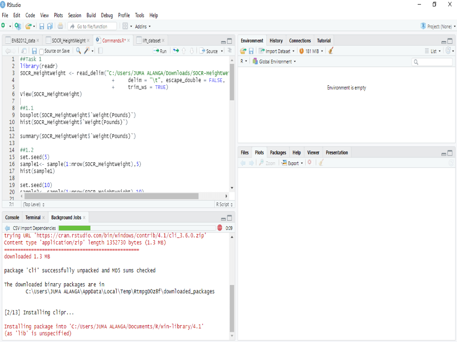Open the List view dropdown
This screenshot has height=342, width=457.
(433, 51)
